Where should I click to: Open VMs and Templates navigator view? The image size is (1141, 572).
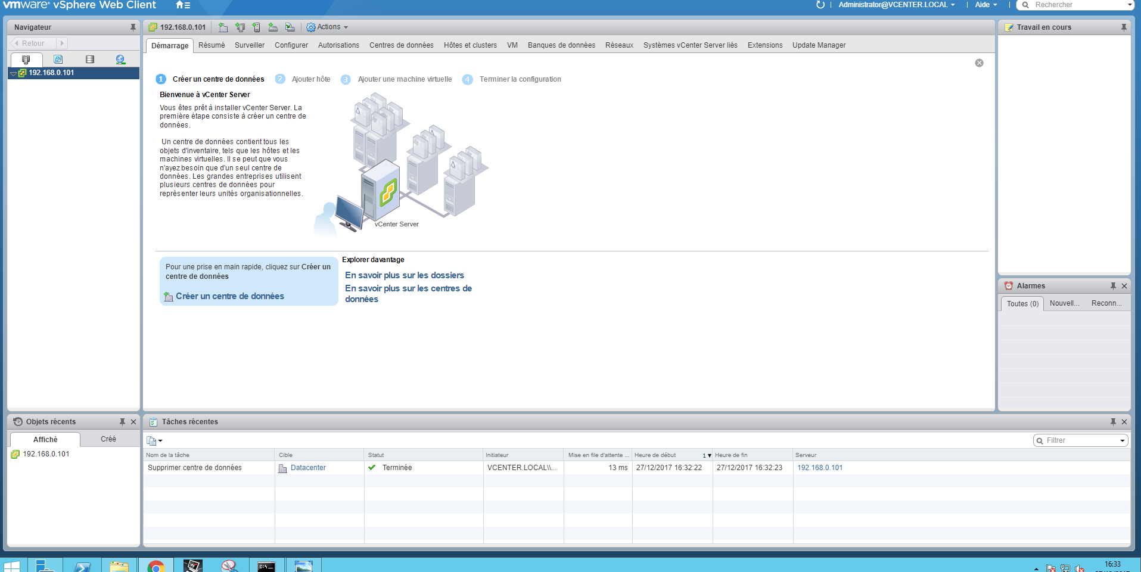(x=58, y=60)
